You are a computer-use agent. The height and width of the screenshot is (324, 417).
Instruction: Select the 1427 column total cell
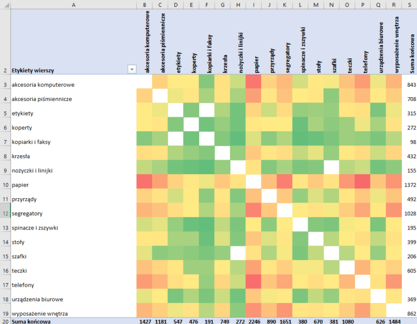coord(145,321)
